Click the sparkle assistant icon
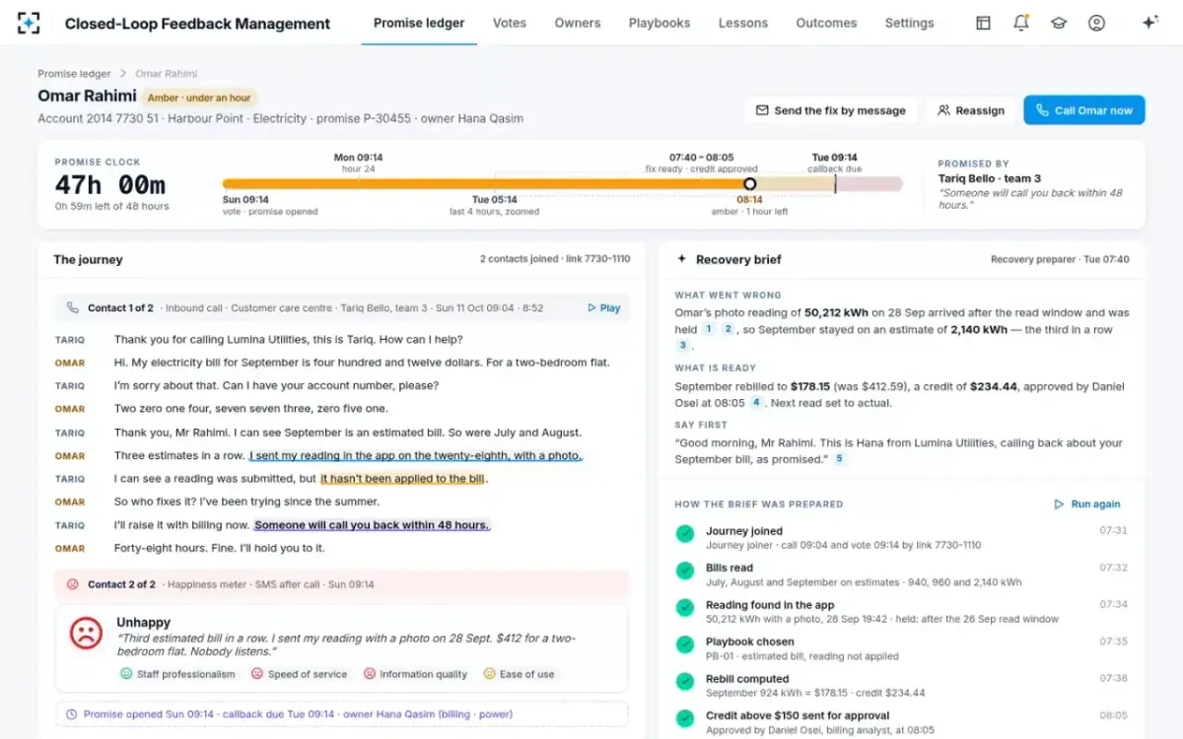 [1149, 23]
